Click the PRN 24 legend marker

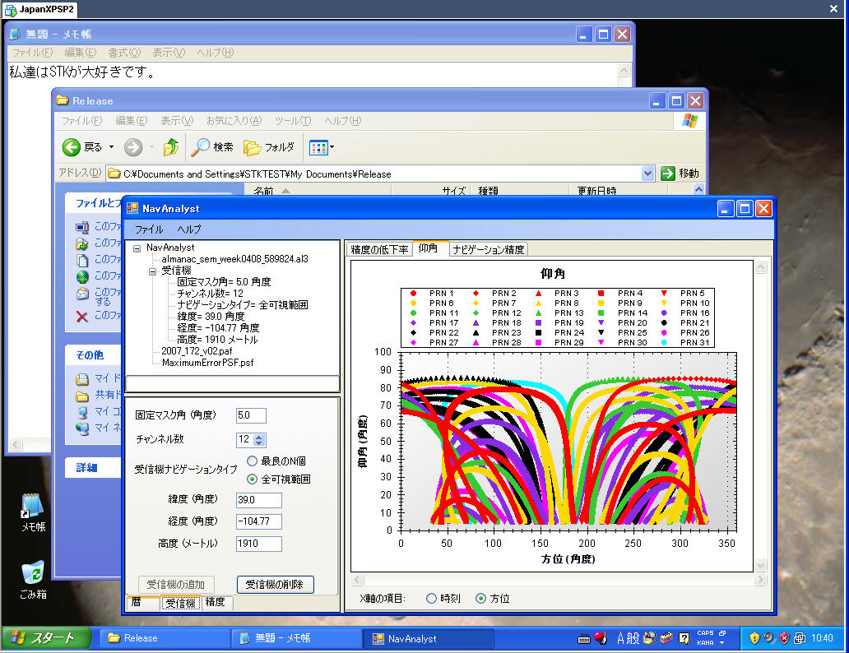tap(538, 333)
